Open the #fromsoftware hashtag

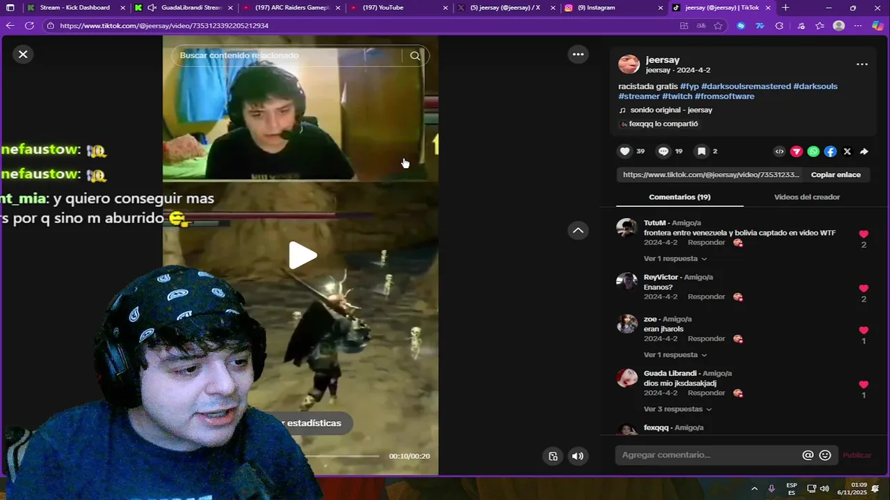pos(725,97)
